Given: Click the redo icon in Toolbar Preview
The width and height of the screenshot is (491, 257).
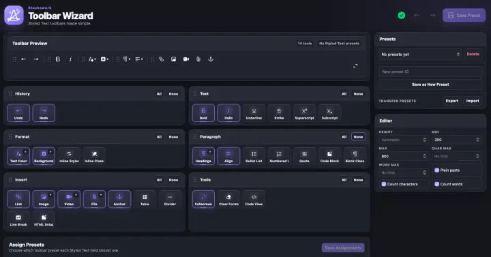Looking at the screenshot, I should 36,59.
